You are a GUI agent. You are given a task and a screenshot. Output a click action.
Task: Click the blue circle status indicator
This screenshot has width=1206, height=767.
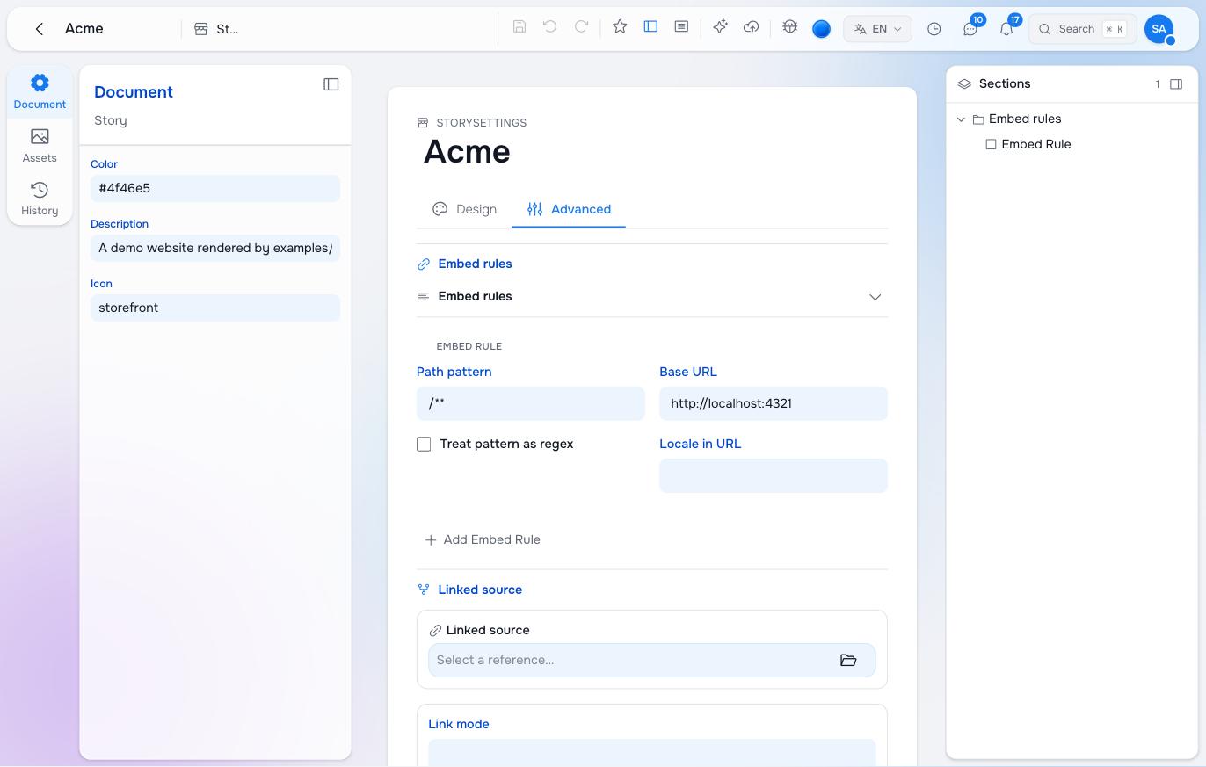(821, 29)
